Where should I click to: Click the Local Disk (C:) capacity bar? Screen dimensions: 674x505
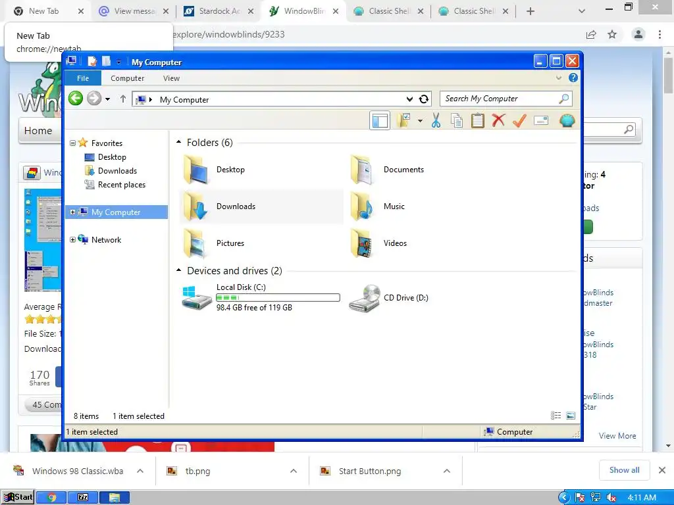(278, 298)
